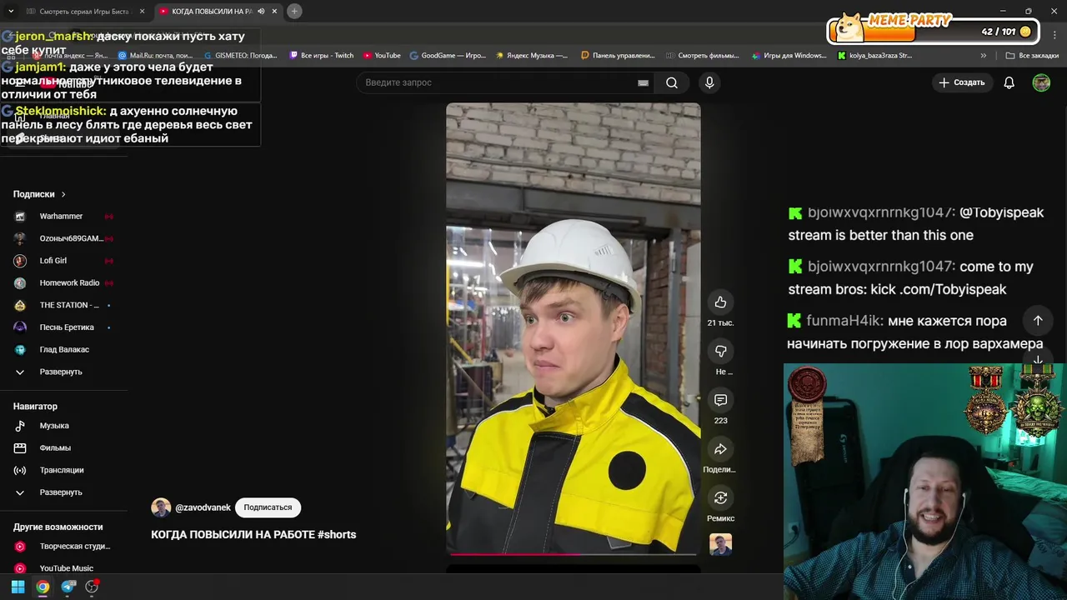Seek using the short's red progress bar
This screenshot has width=1067, height=600.
point(573,553)
